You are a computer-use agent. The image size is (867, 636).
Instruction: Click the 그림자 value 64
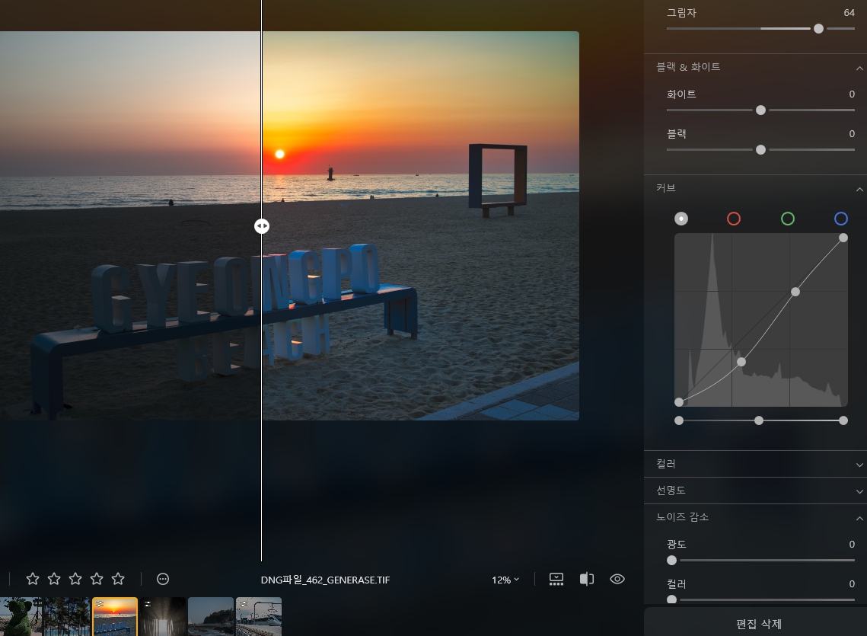pyautogui.click(x=849, y=13)
